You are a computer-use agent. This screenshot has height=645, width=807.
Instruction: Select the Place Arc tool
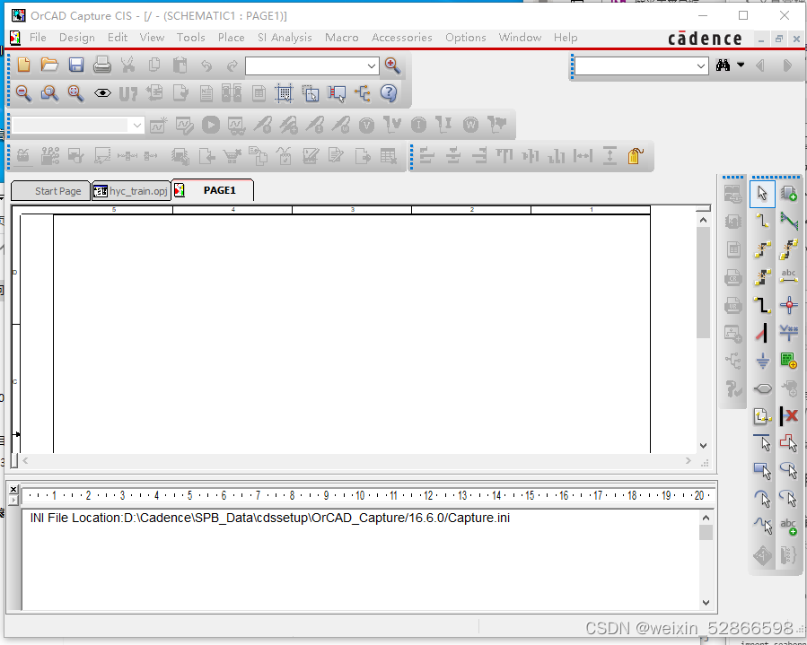point(762,498)
